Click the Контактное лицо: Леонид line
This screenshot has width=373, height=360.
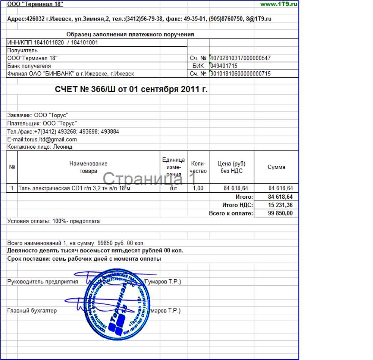(40, 147)
